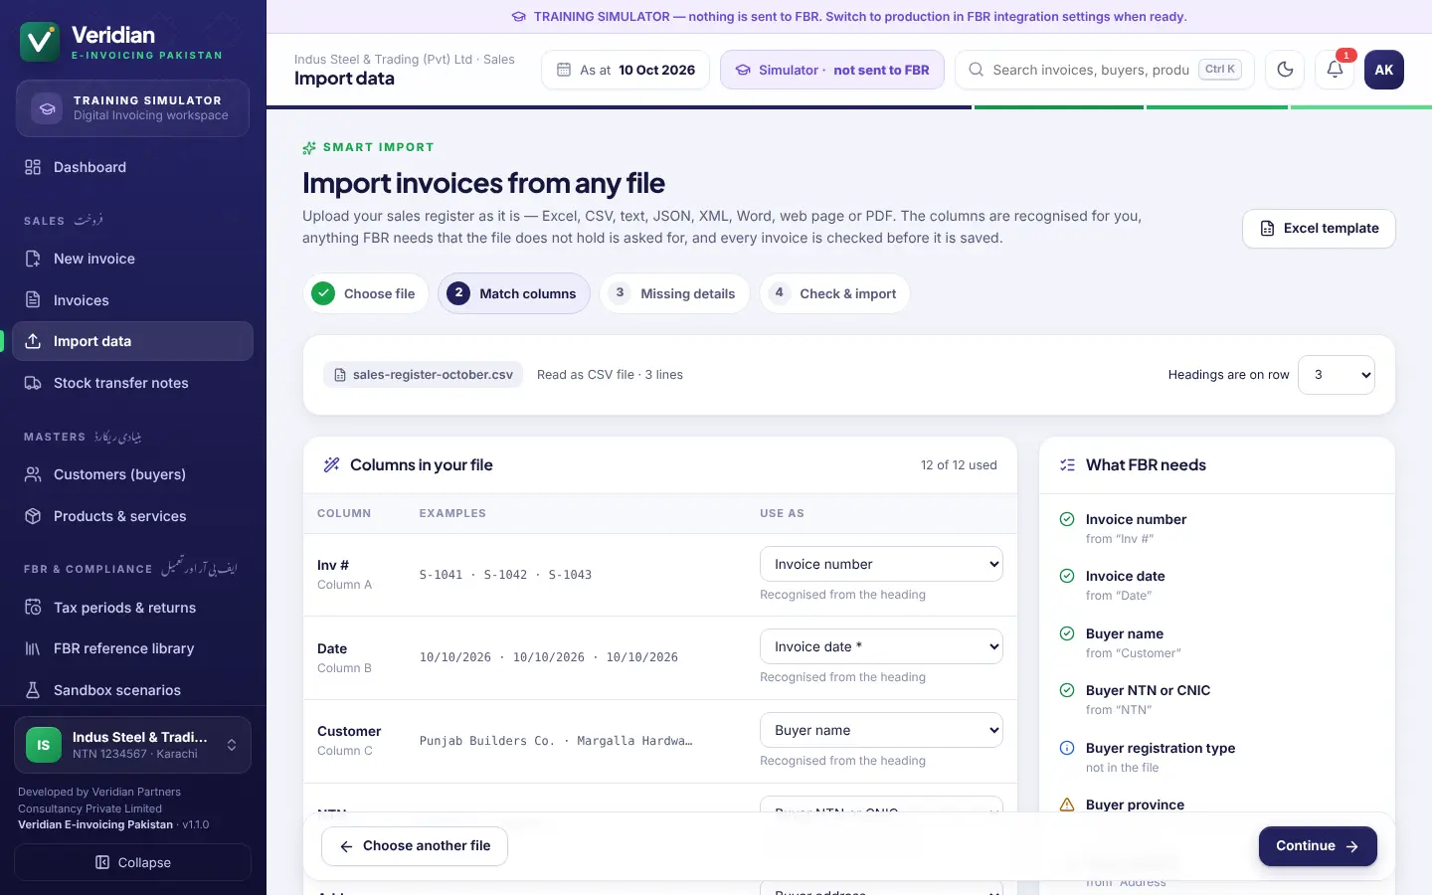This screenshot has height=895, width=1432.
Task: Collapse the sidebar
Action: [x=132, y=862]
